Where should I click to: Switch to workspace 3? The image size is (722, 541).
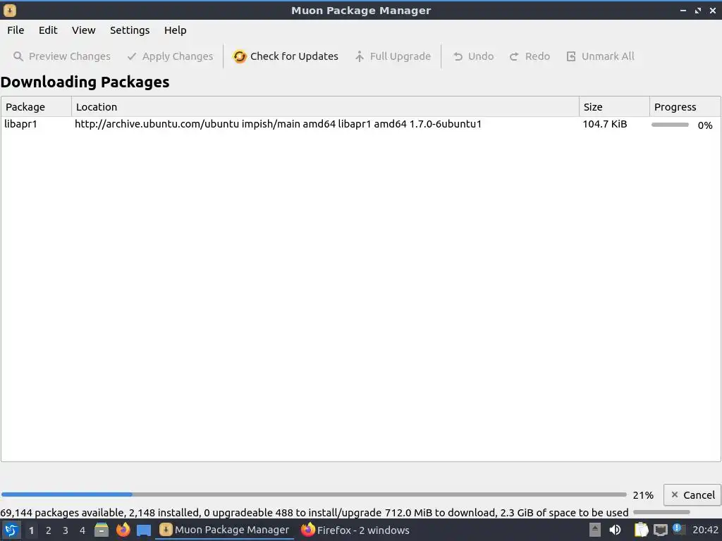click(x=66, y=530)
